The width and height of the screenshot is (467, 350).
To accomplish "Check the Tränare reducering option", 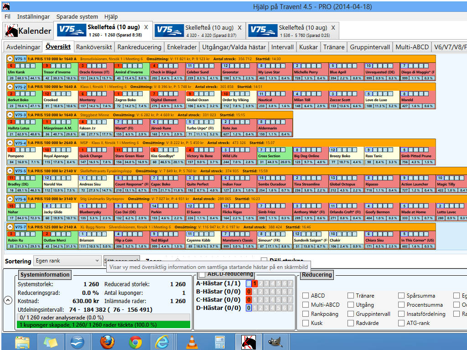I will 351,296.
